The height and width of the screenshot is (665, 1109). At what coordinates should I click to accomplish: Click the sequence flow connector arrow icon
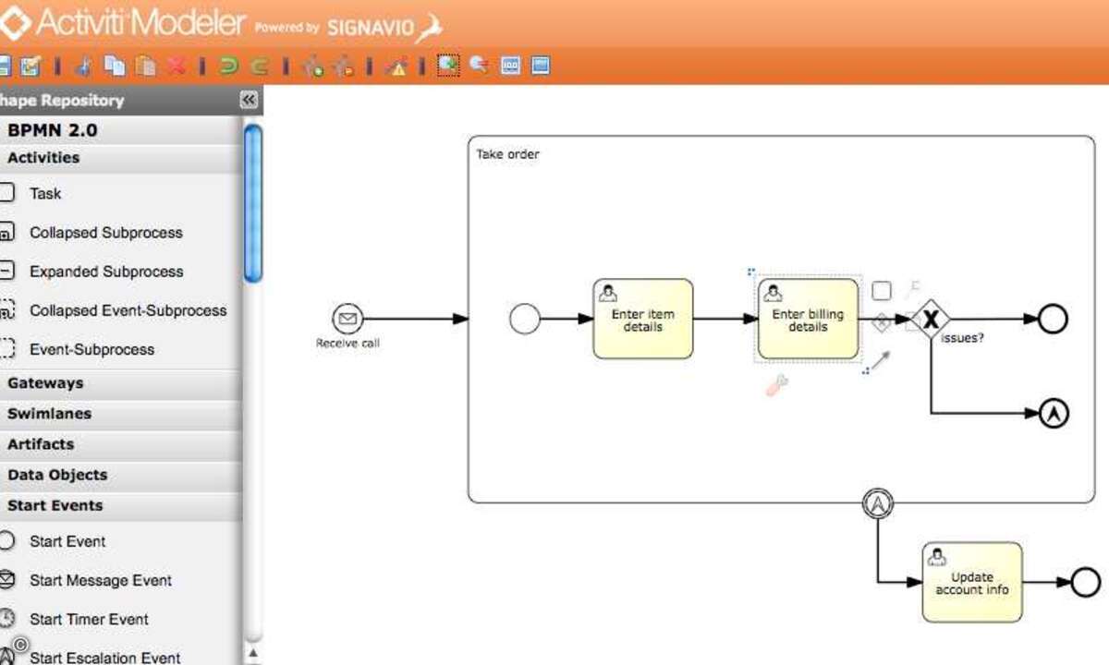pos(880,362)
